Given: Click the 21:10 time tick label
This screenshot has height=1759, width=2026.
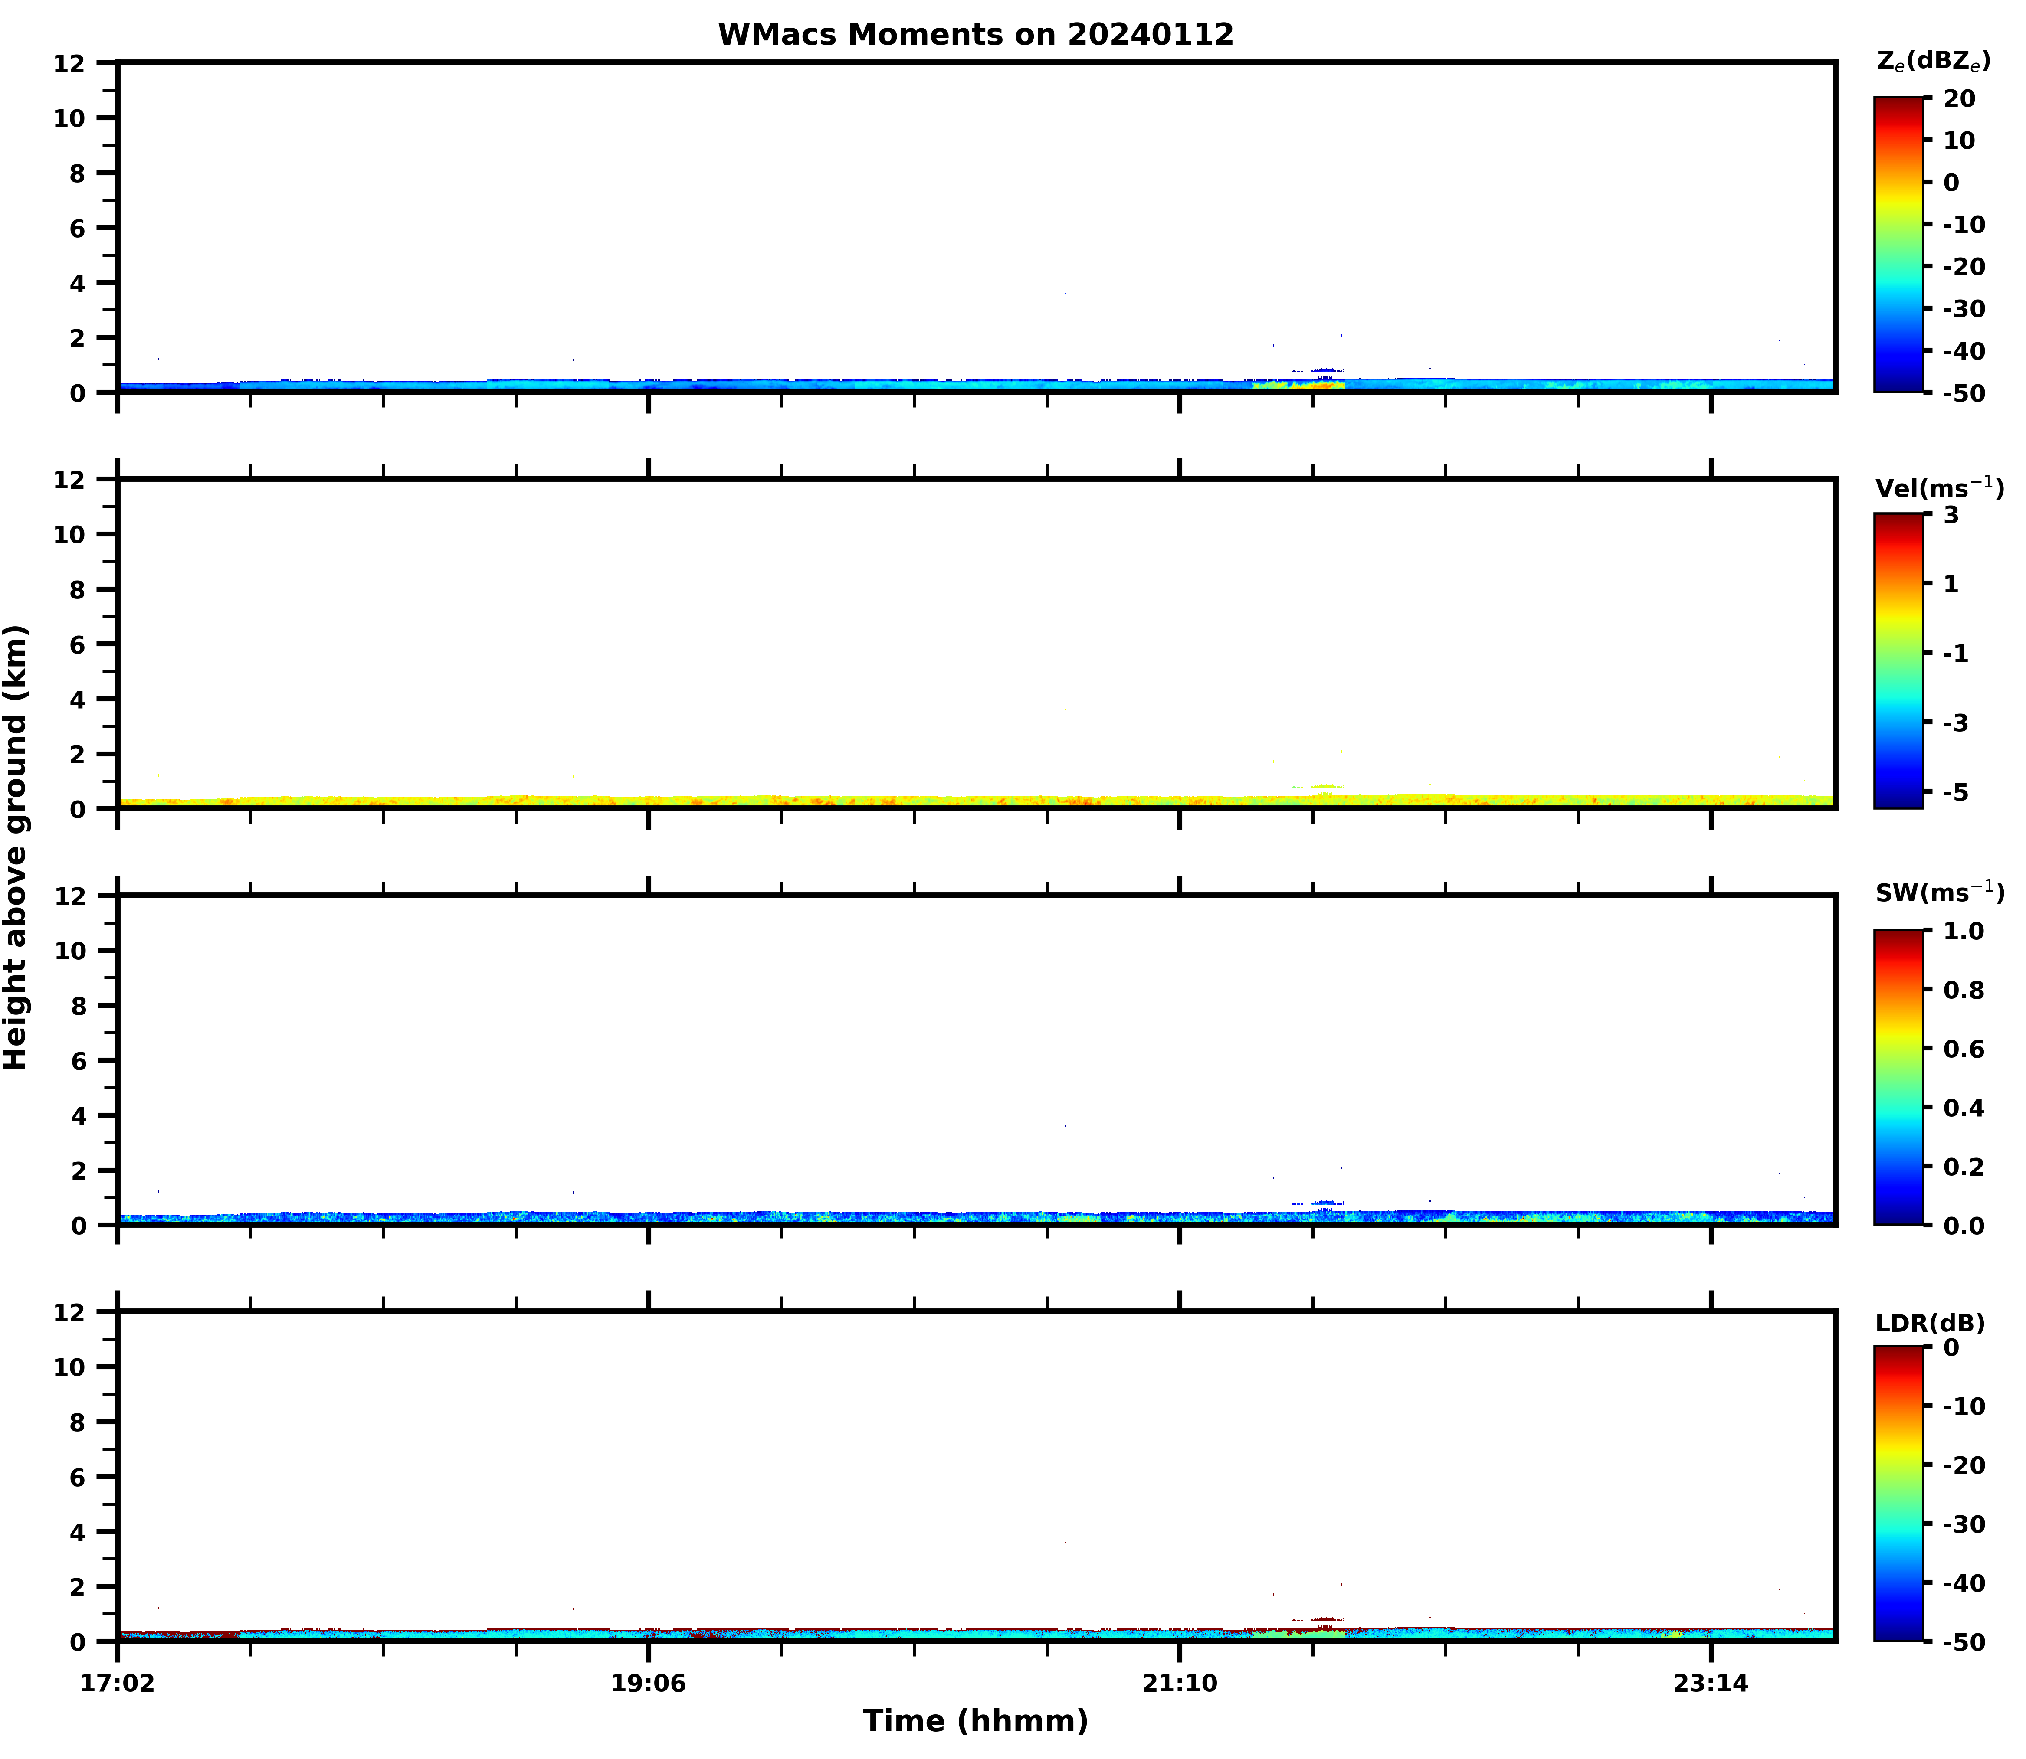Looking at the screenshot, I should [x=1180, y=1684].
